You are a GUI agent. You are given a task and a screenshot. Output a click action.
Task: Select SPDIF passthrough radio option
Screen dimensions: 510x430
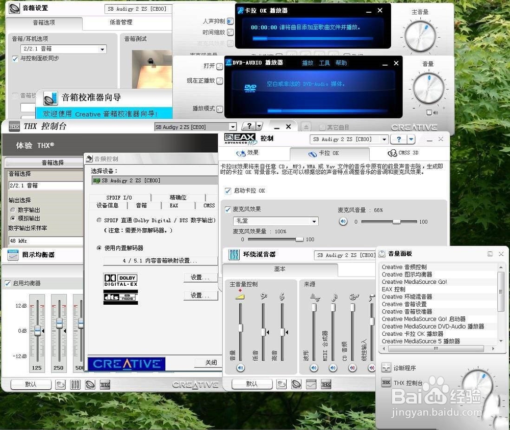[x=99, y=221]
